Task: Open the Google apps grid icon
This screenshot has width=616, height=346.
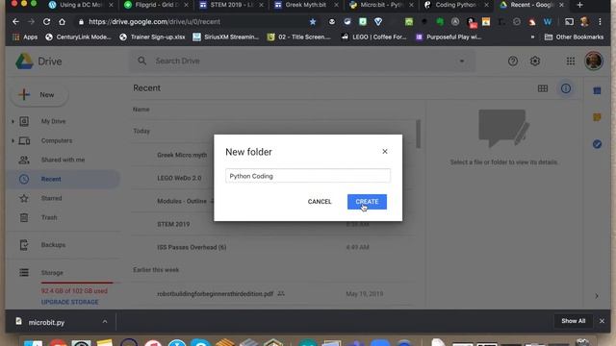Action: [571, 61]
